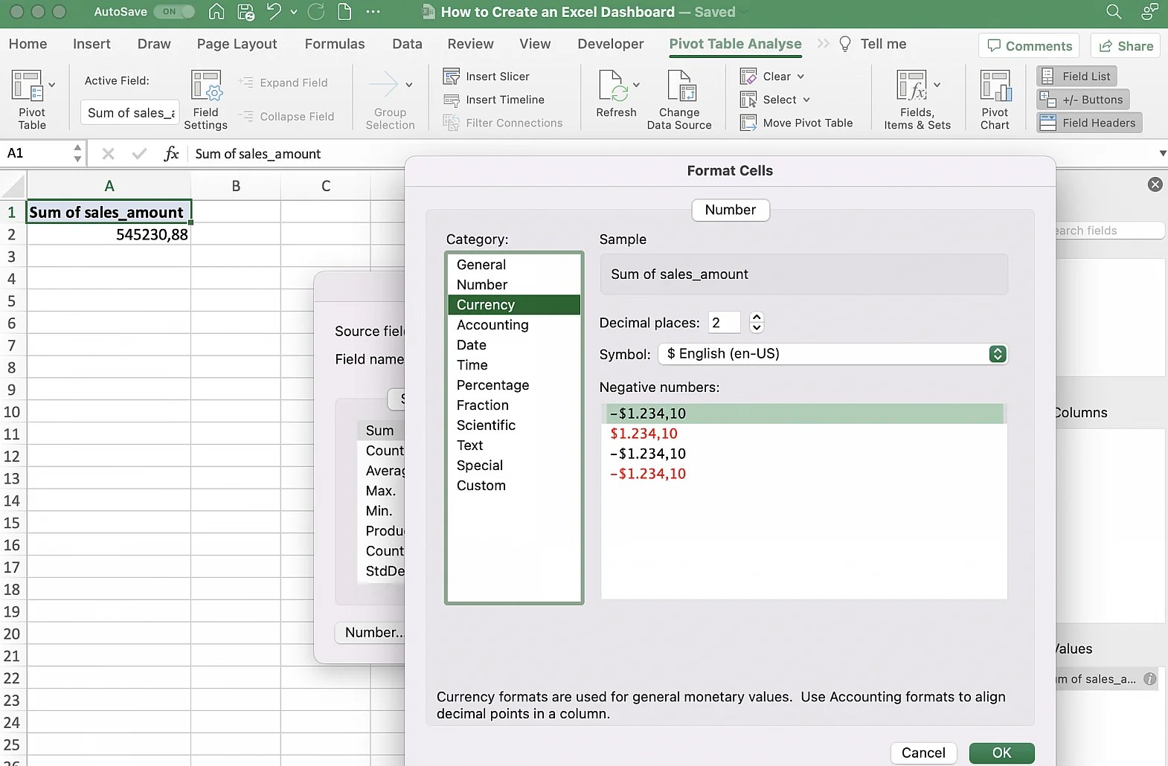This screenshot has width=1168, height=766.
Task: Click the Number... button
Action: point(370,633)
